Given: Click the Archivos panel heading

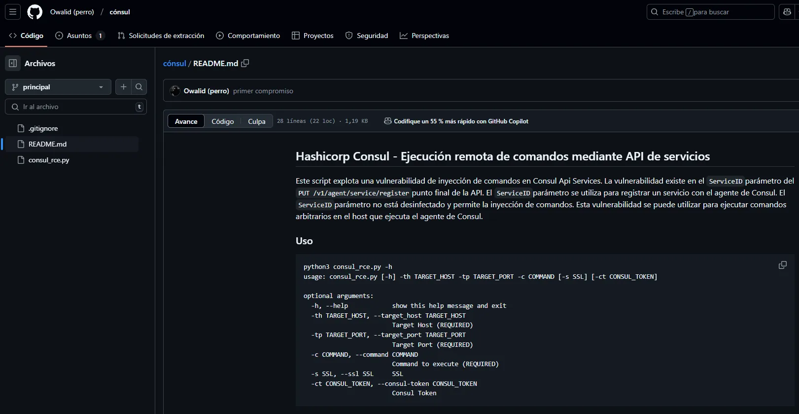Looking at the screenshot, I should tap(40, 63).
